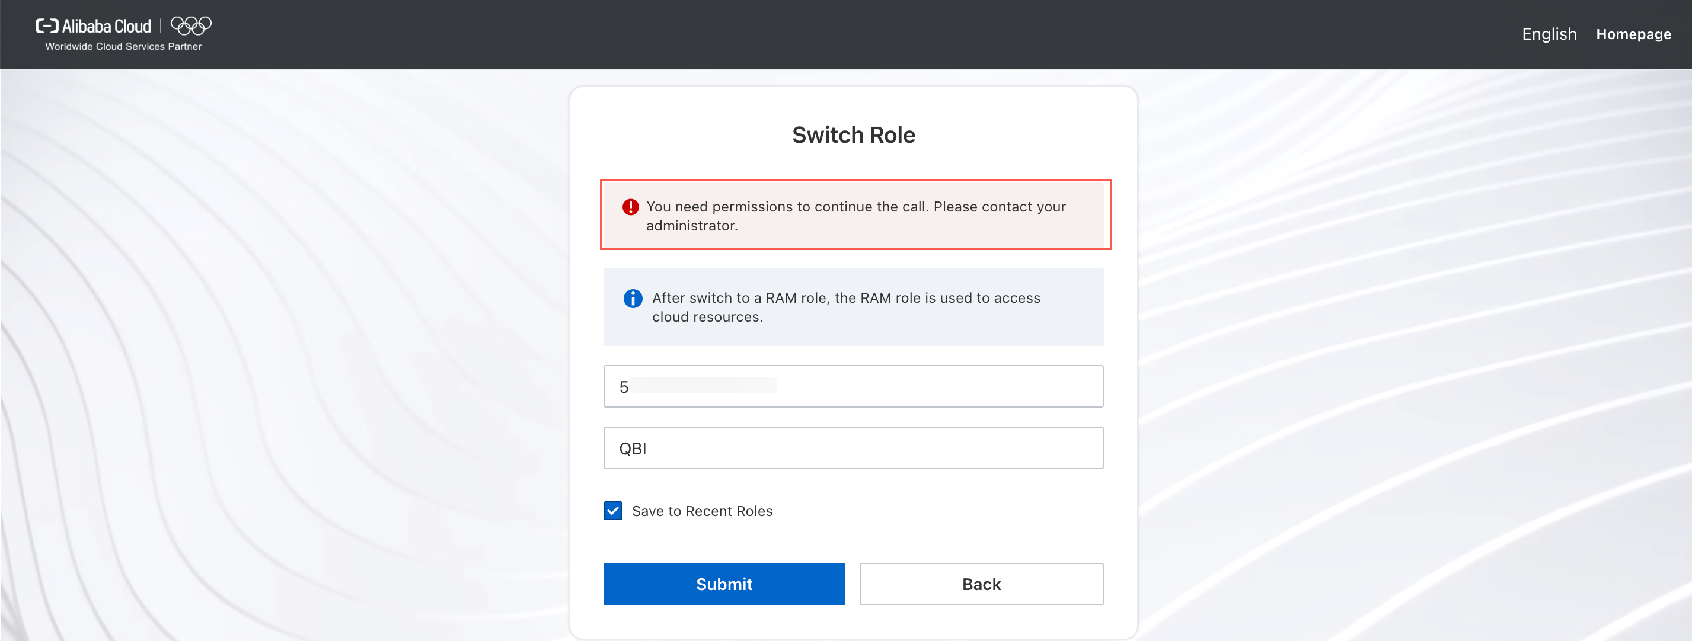Click 'cloud resources' text in info notice
Image resolution: width=1692 pixels, height=641 pixels.
click(707, 317)
